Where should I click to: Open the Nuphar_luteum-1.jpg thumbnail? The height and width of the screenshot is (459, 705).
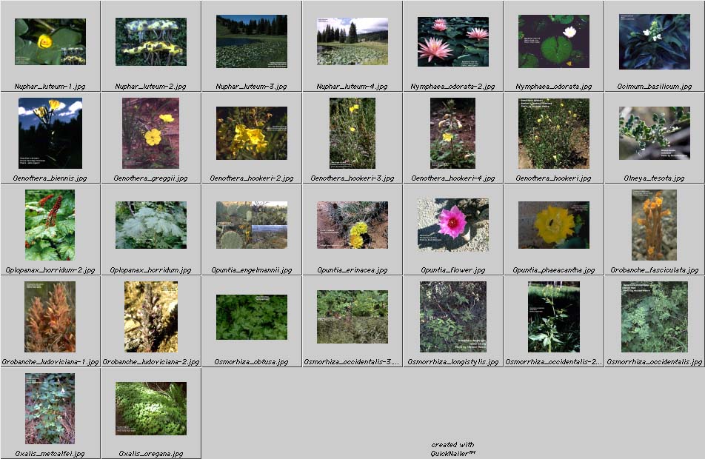click(x=50, y=42)
